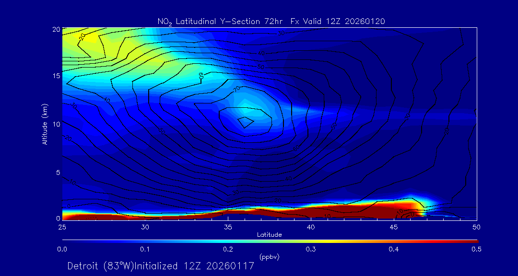Screen dimensions: 518x276
Task: Click the color scale value 0.5
Action: click(477, 250)
